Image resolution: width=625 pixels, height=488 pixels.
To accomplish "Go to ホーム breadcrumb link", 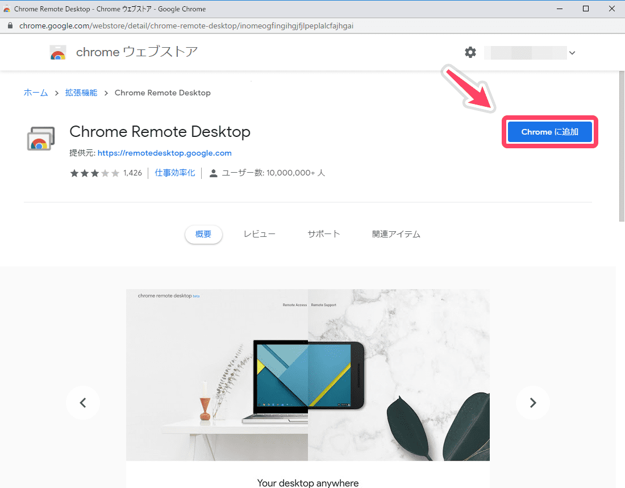I will [36, 93].
